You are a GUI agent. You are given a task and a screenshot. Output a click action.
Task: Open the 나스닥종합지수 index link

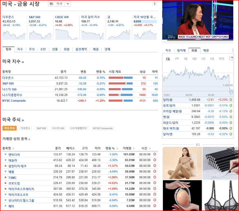(12, 95)
